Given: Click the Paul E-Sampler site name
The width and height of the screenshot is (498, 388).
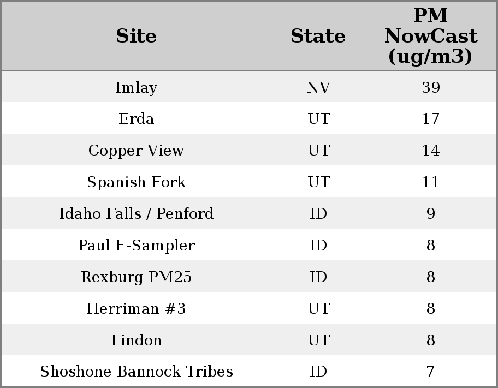Looking at the screenshot, I should click(136, 245).
